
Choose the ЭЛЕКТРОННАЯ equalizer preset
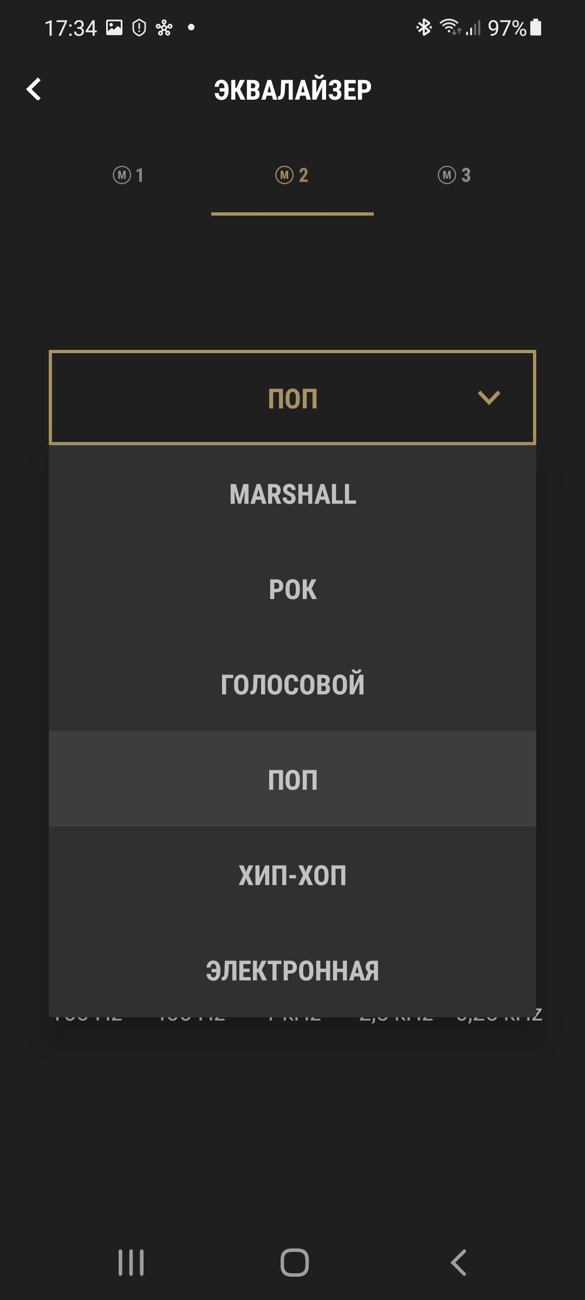[x=292, y=970]
